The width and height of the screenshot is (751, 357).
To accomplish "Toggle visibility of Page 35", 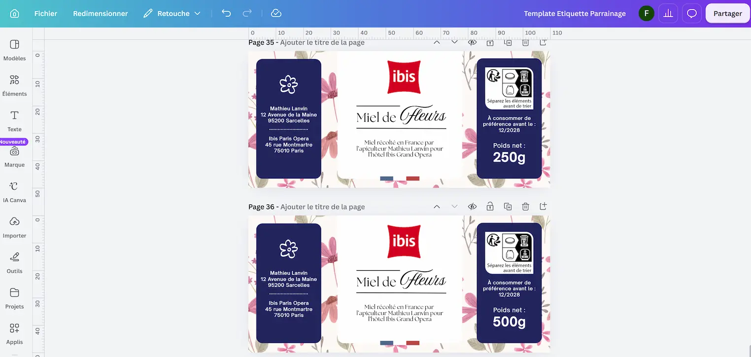I will tap(472, 43).
